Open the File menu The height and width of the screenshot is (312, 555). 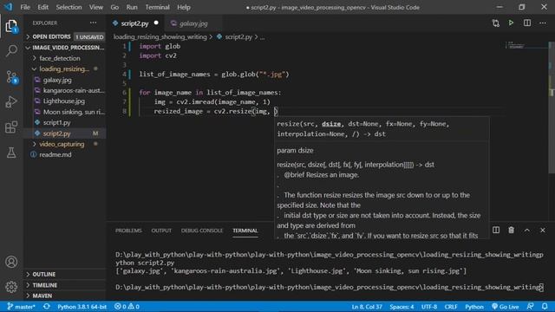25,7
